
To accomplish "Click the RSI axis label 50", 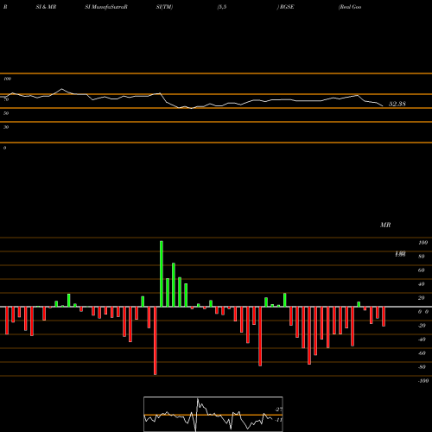I will [6, 113].
